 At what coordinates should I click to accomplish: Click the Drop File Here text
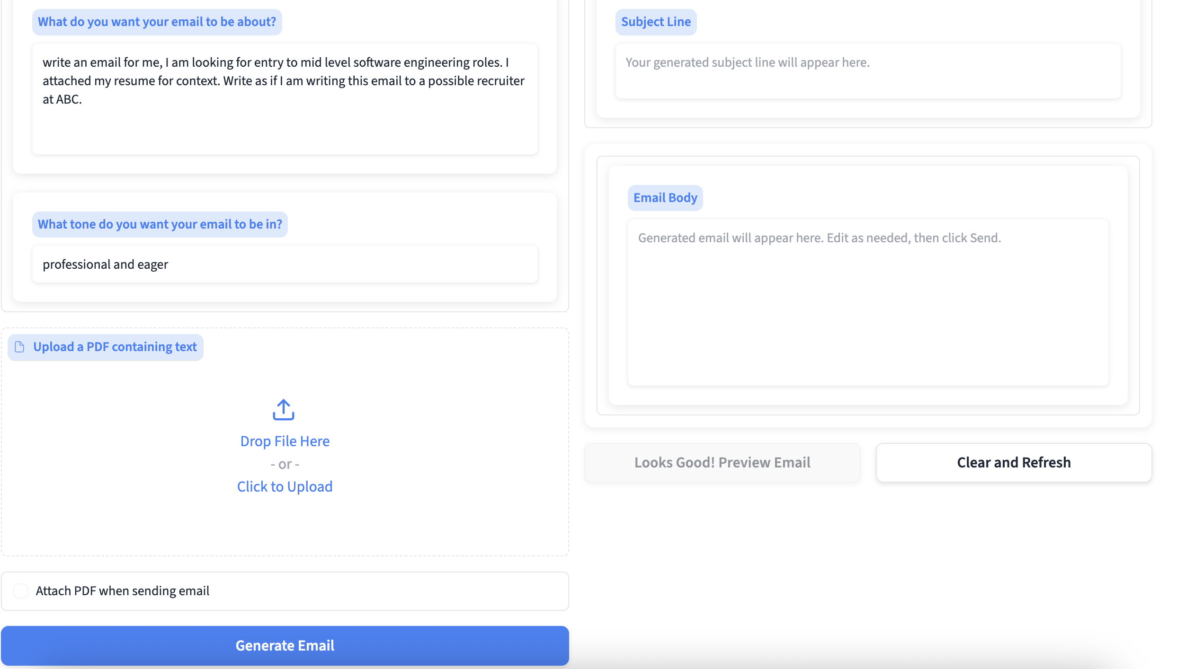[285, 441]
